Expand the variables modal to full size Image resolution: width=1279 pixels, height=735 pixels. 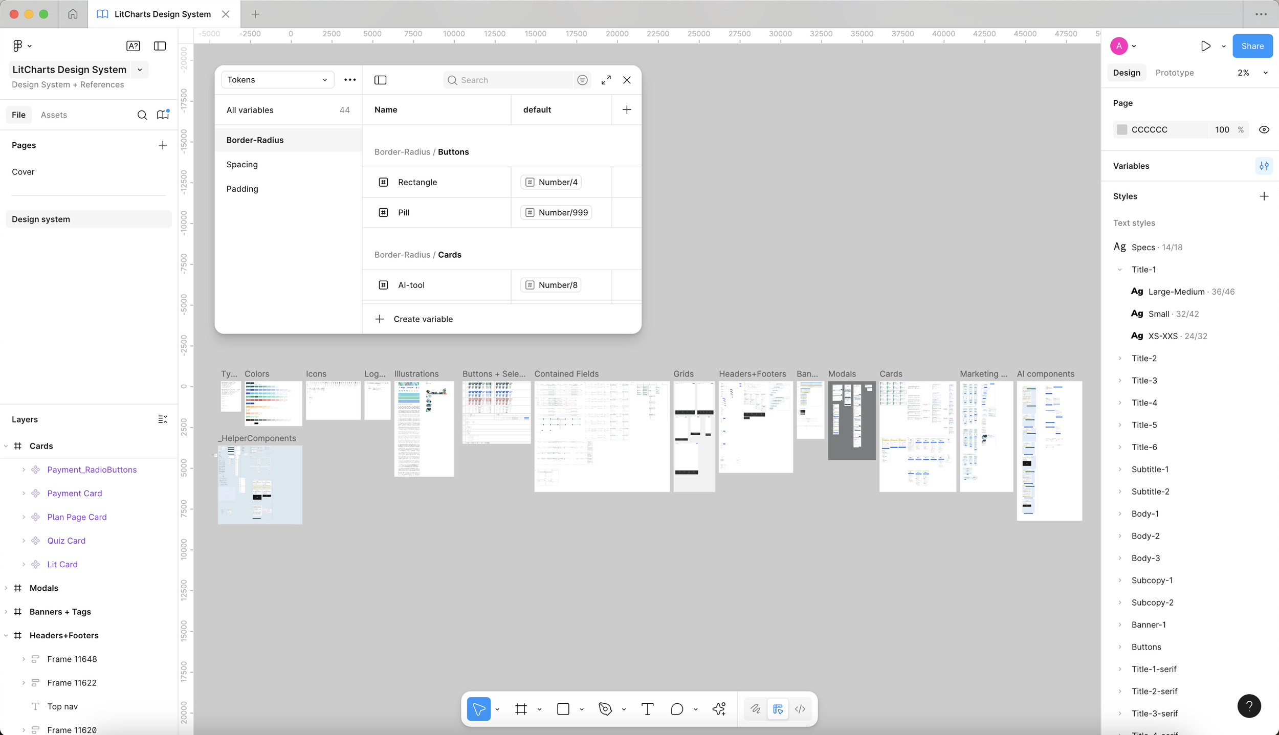[606, 80]
